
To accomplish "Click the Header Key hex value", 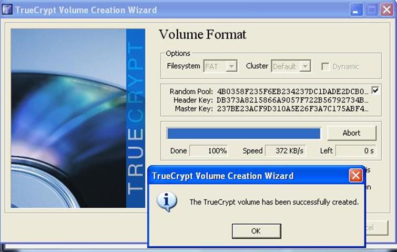I will [x=292, y=100].
